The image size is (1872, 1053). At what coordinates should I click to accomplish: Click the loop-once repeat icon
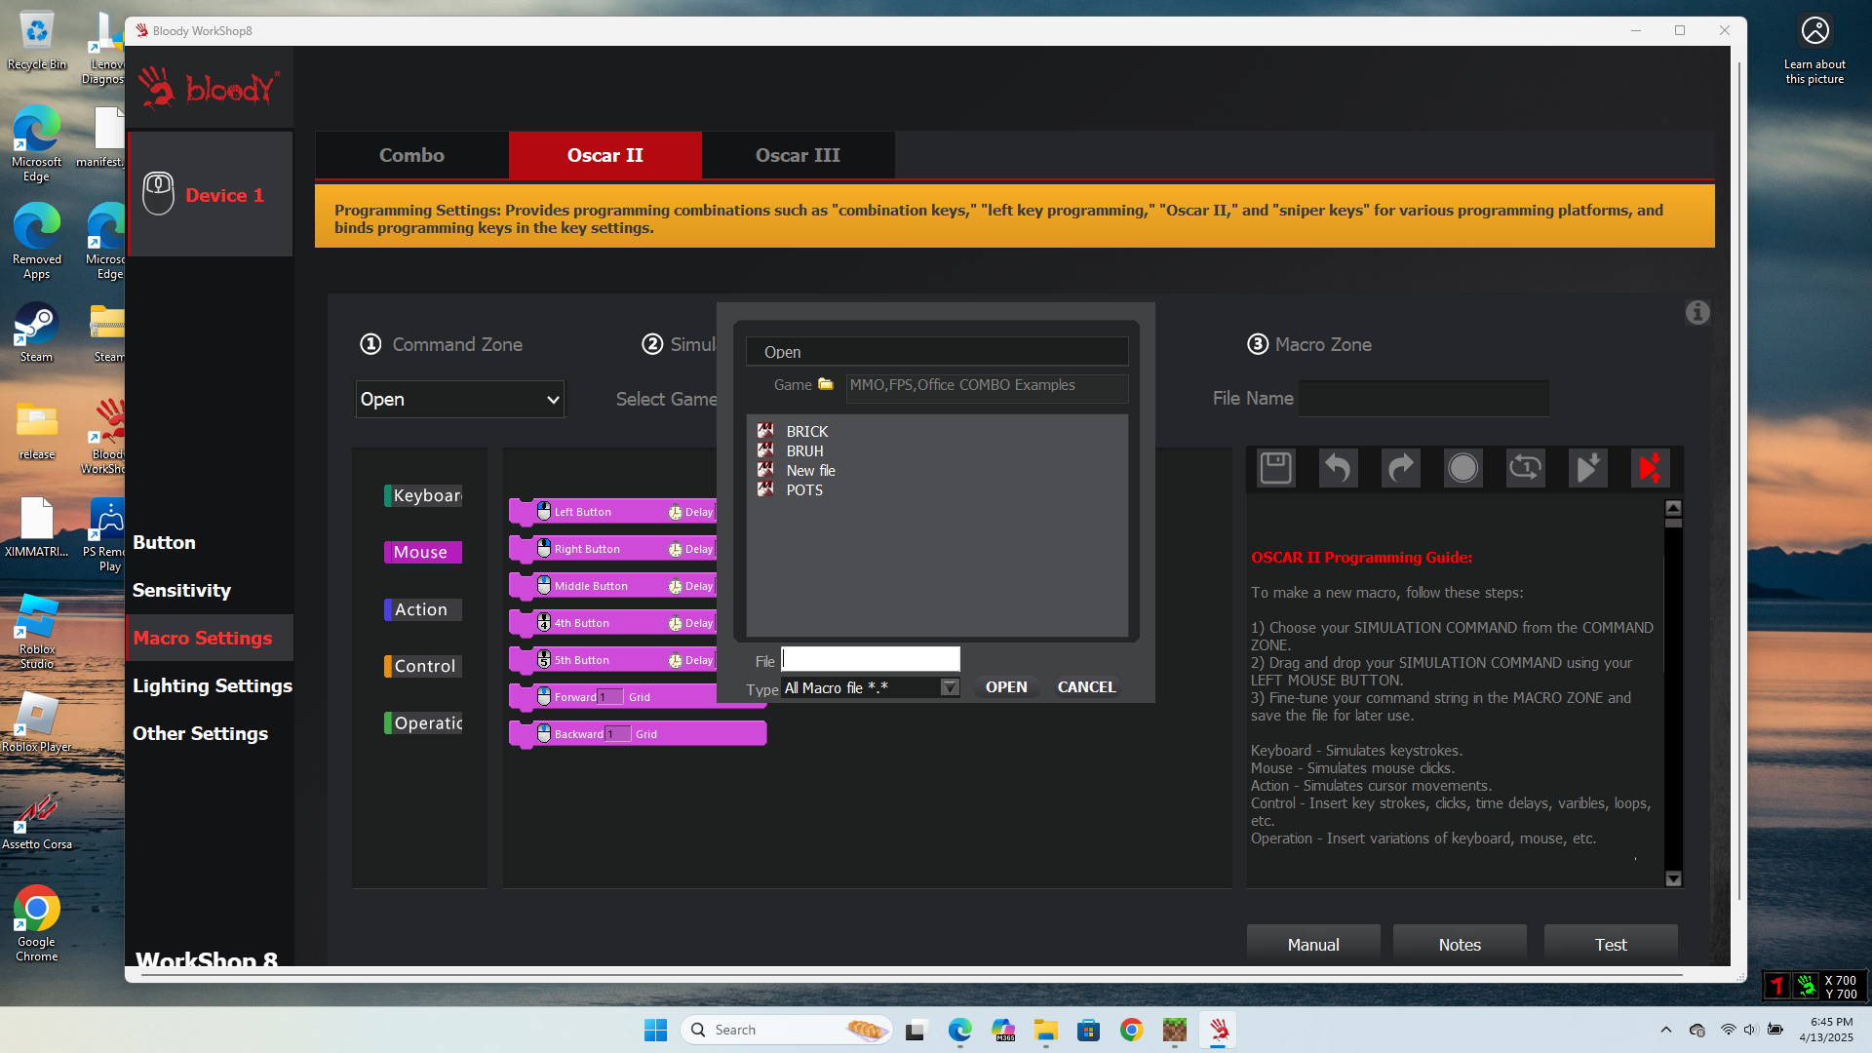click(1525, 468)
